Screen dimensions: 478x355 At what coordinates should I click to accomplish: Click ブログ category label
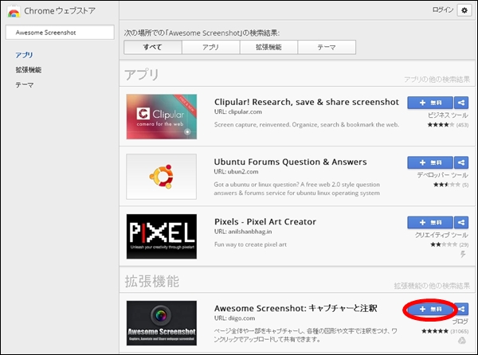pos(460,322)
